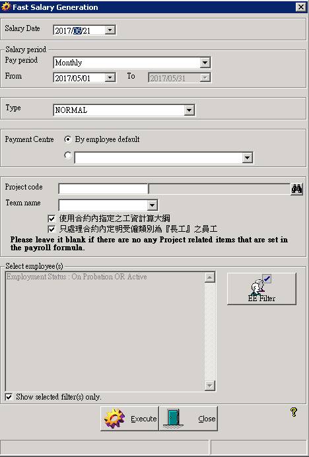309x457 pixels.
Task: Open the Type NORMAL dropdown
Action: 189,110
